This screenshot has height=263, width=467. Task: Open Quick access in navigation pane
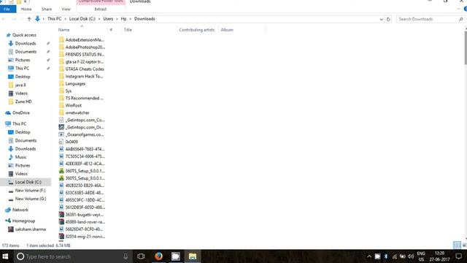pos(24,35)
